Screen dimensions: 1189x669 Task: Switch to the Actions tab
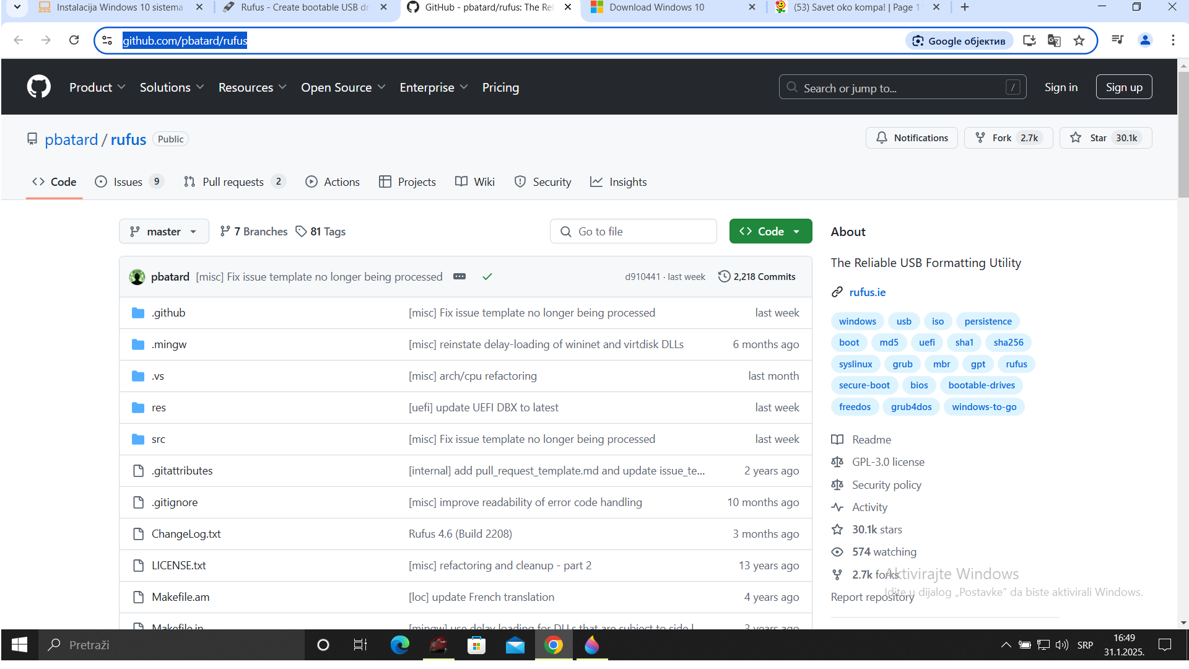[x=333, y=181]
